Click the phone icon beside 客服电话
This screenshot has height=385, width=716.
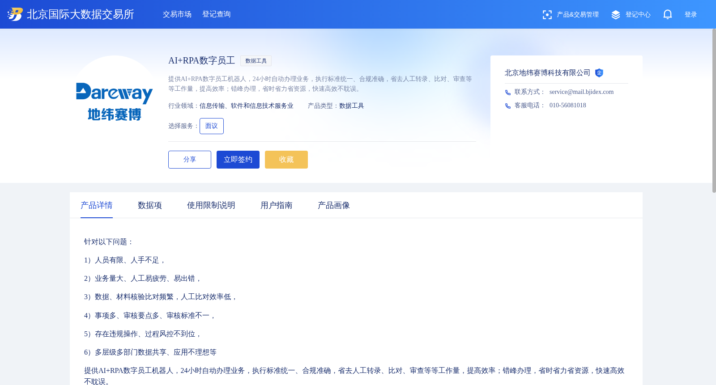[x=508, y=106]
